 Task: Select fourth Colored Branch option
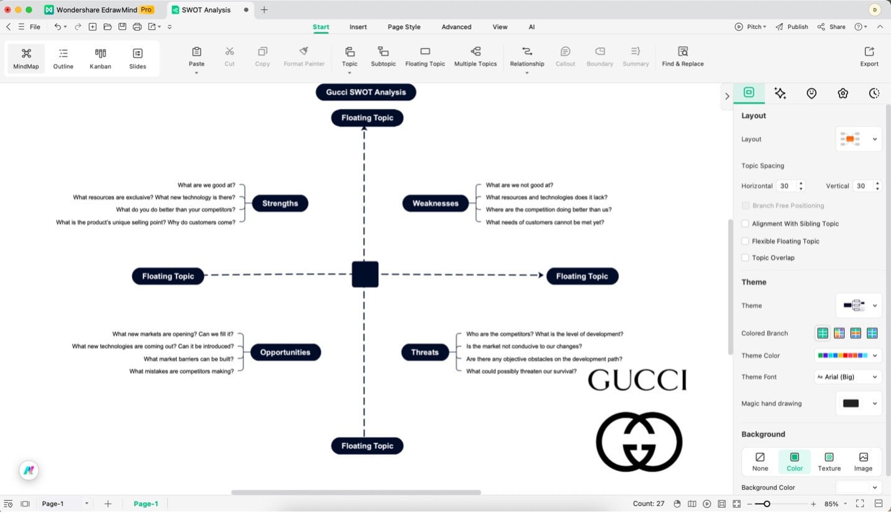(x=872, y=333)
